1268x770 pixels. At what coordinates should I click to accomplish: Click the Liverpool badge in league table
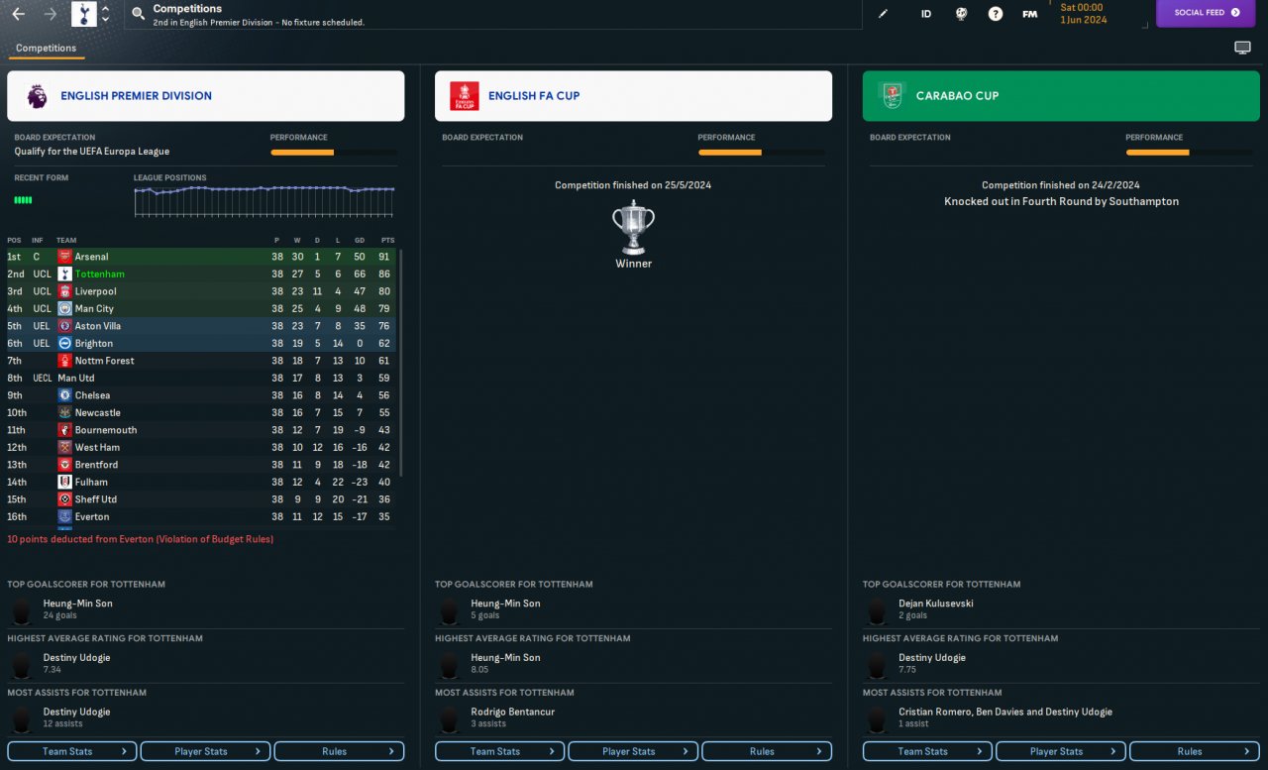pyautogui.click(x=64, y=291)
